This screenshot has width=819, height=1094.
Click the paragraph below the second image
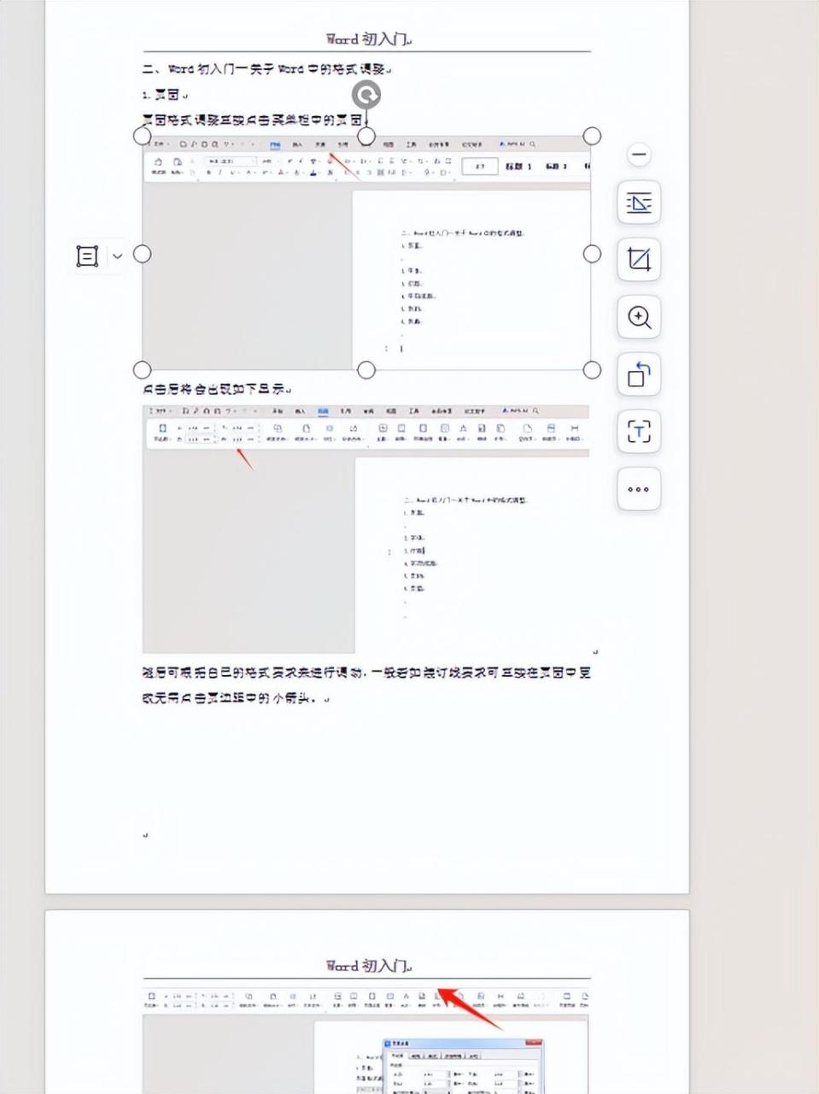click(366, 685)
